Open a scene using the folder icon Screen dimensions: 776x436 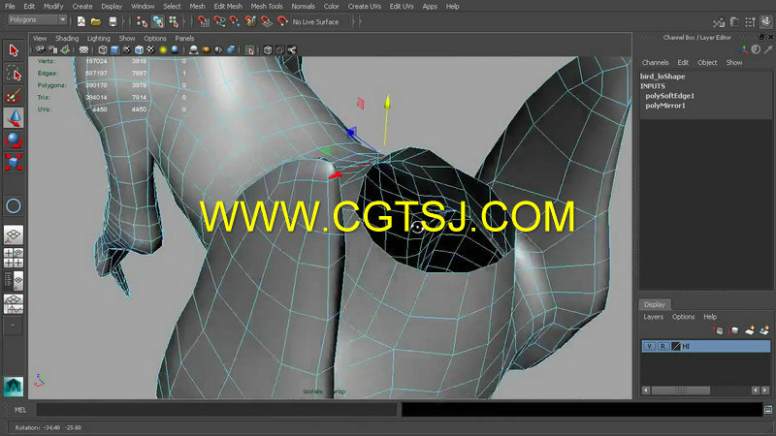click(96, 21)
